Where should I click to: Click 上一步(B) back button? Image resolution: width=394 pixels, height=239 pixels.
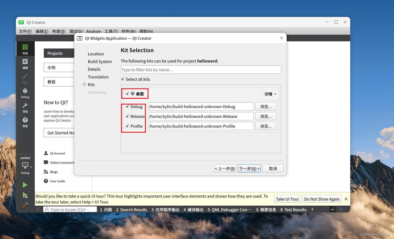(x=225, y=168)
